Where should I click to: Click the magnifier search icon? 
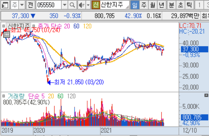tap(73, 5)
